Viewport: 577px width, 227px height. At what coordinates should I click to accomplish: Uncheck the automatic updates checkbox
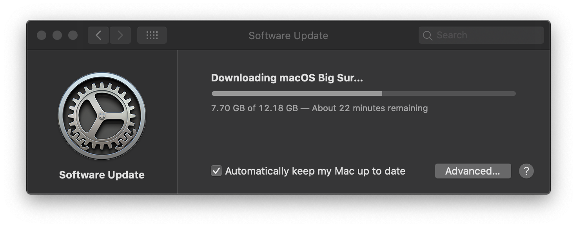point(216,171)
